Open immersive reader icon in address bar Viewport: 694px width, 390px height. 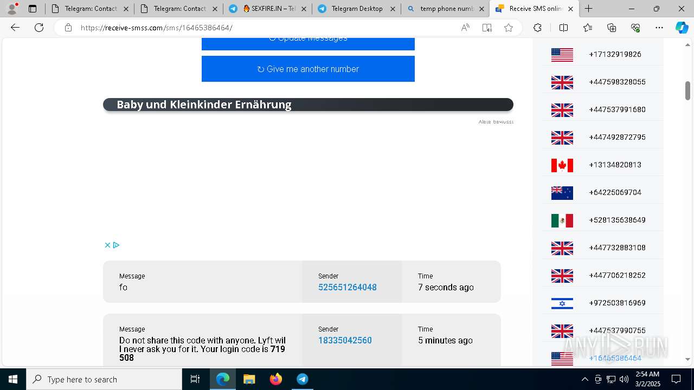point(487,28)
